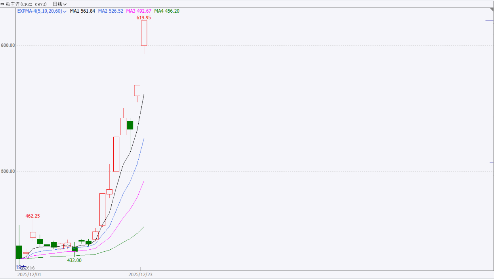Open the 日线 period dropdown

point(59,4)
